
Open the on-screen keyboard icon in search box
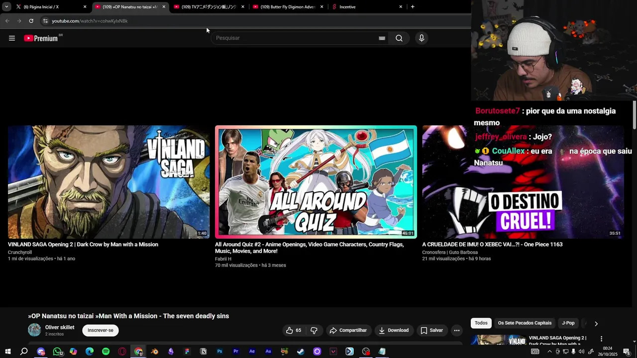click(382, 38)
